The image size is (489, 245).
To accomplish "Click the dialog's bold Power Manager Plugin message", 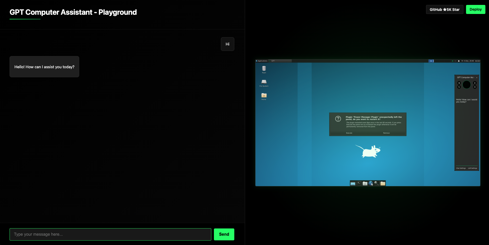I will pyautogui.click(x=374, y=118).
